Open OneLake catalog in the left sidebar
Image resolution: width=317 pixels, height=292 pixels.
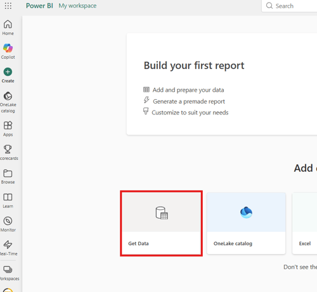click(8, 102)
